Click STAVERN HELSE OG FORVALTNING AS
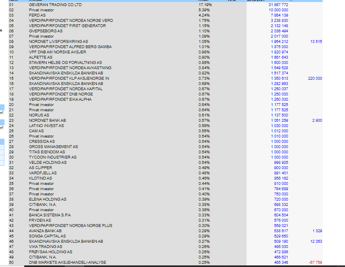The height and width of the screenshot is (267, 345). coord(66,63)
